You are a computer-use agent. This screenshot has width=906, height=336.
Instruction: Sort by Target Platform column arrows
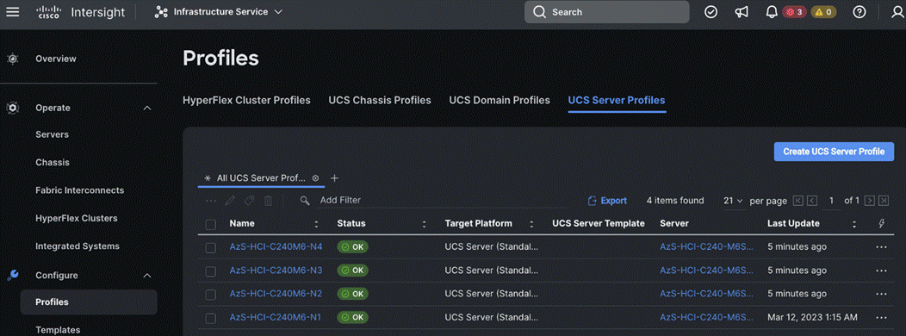(x=531, y=224)
